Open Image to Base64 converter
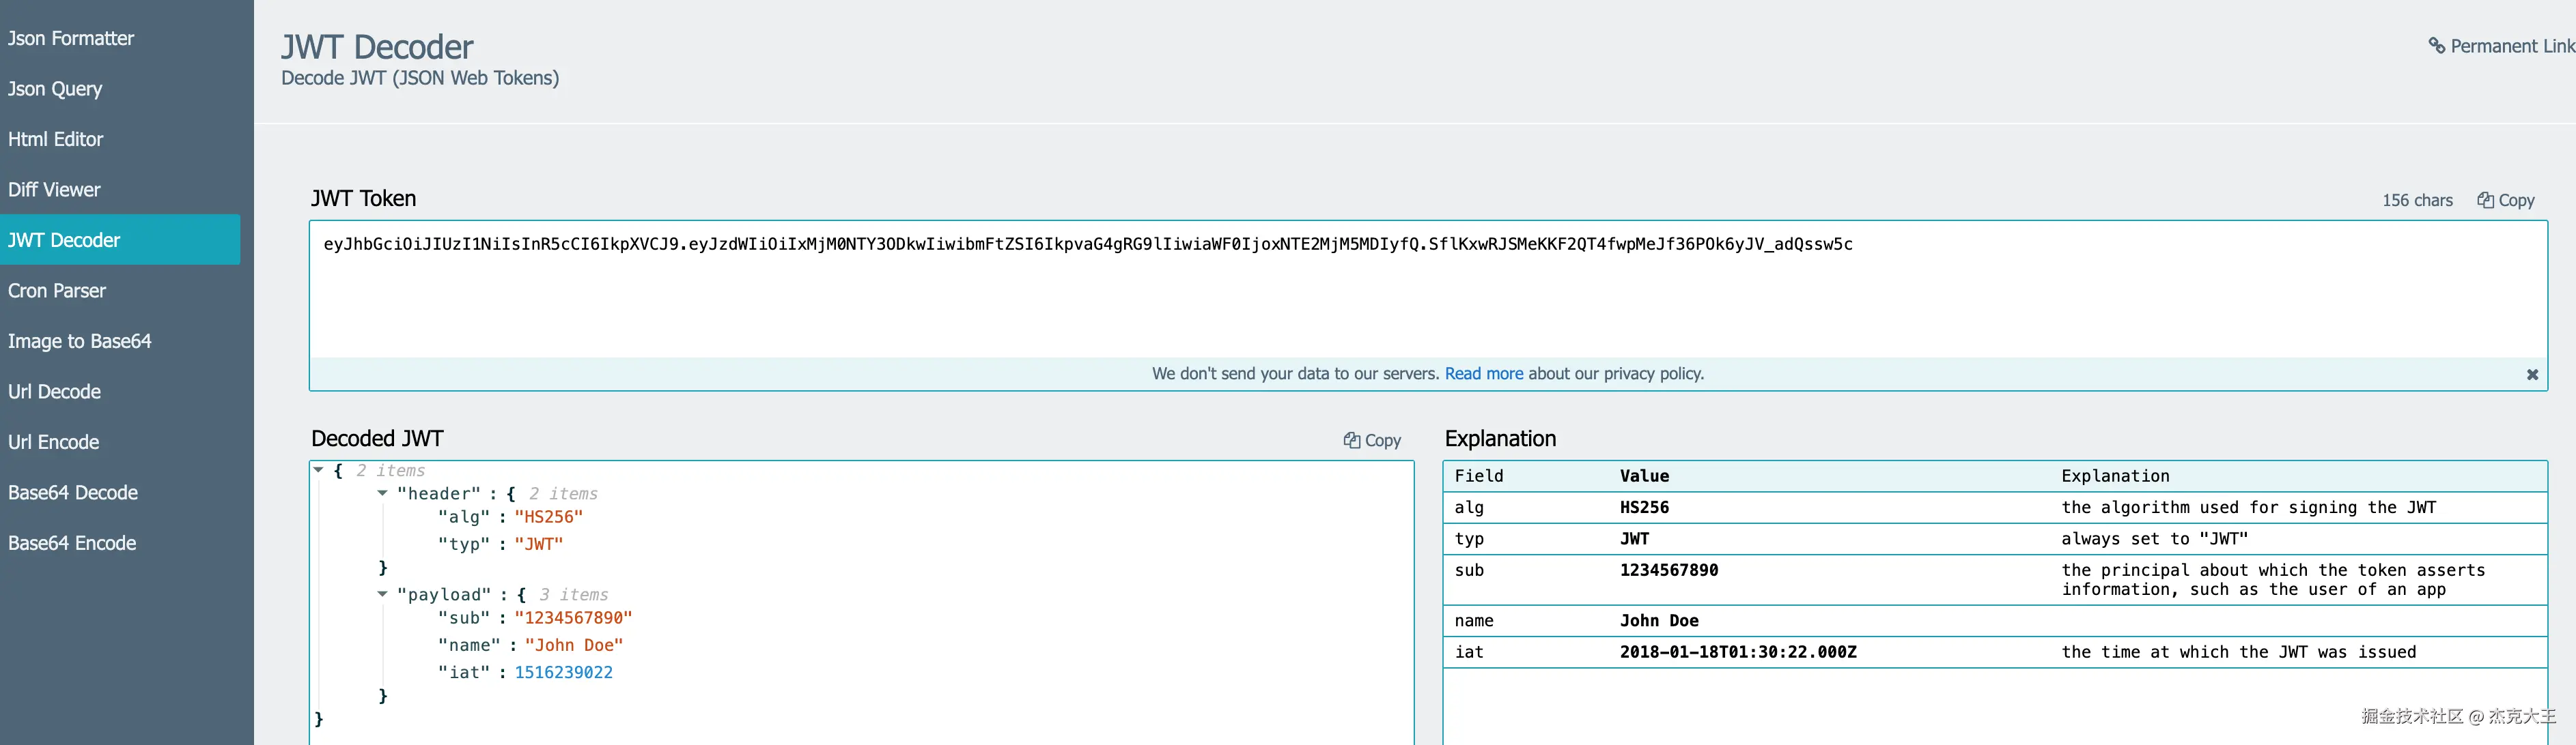This screenshot has height=745, width=2576. pyautogui.click(x=80, y=342)
